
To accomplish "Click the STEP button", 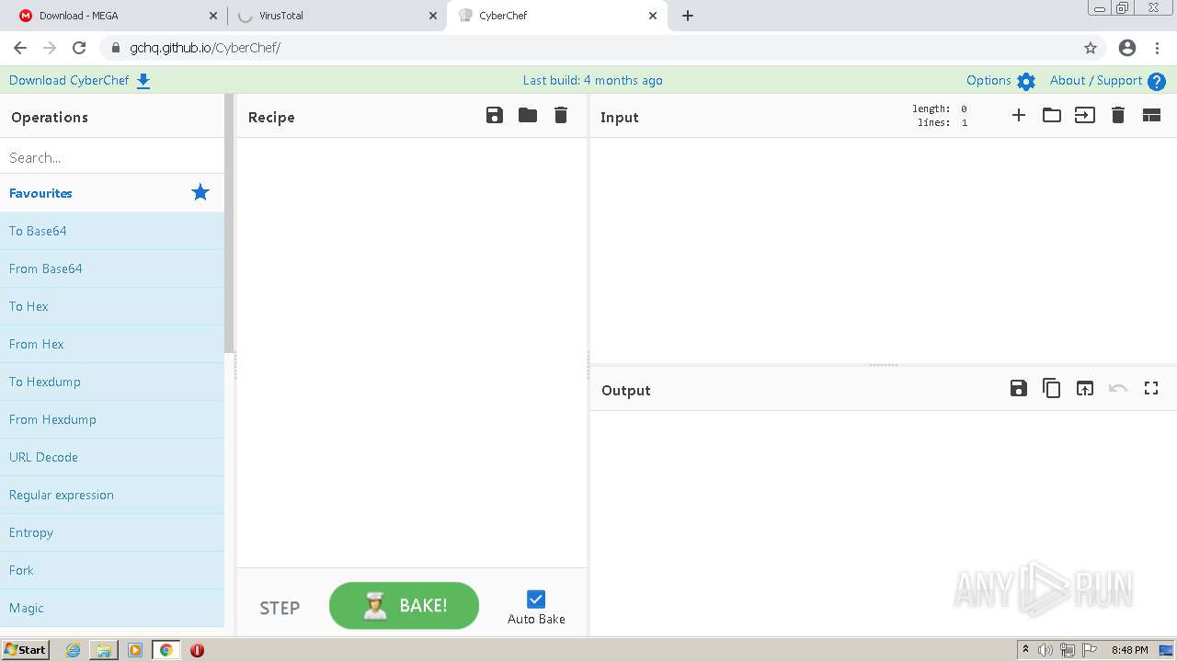I will point(280,608).
